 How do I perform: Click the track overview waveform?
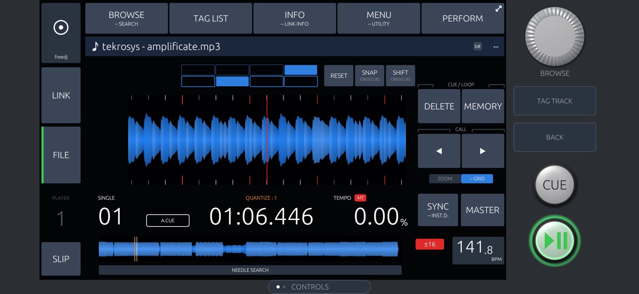click(249, 249)
